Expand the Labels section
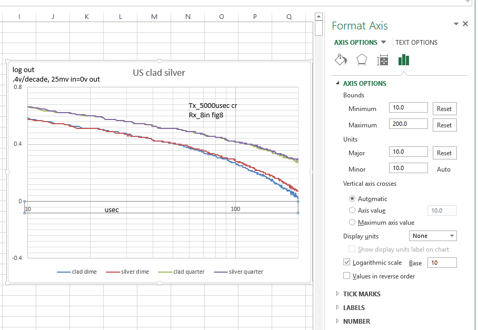 coord(353,308)
